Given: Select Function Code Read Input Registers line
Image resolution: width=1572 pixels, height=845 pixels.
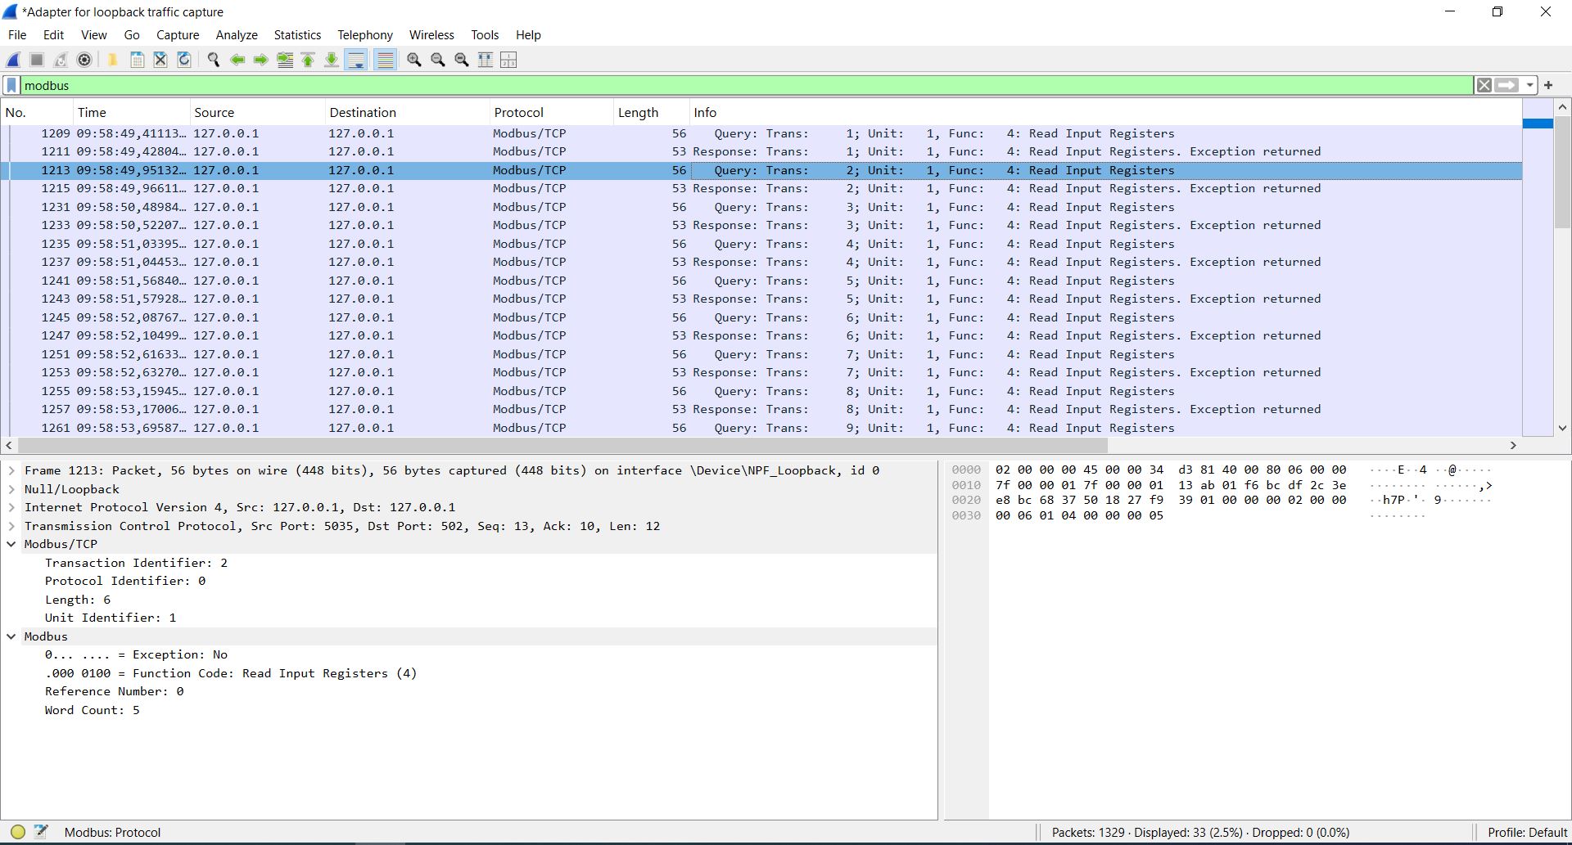Looking at the screenshot, I should 230,673.
